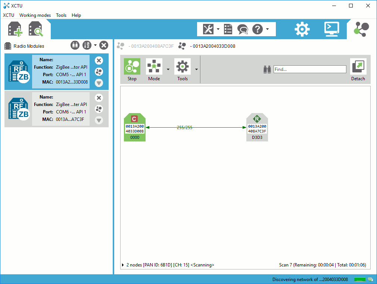Click the Radio Modules list view icon

[x=75, y=45]
